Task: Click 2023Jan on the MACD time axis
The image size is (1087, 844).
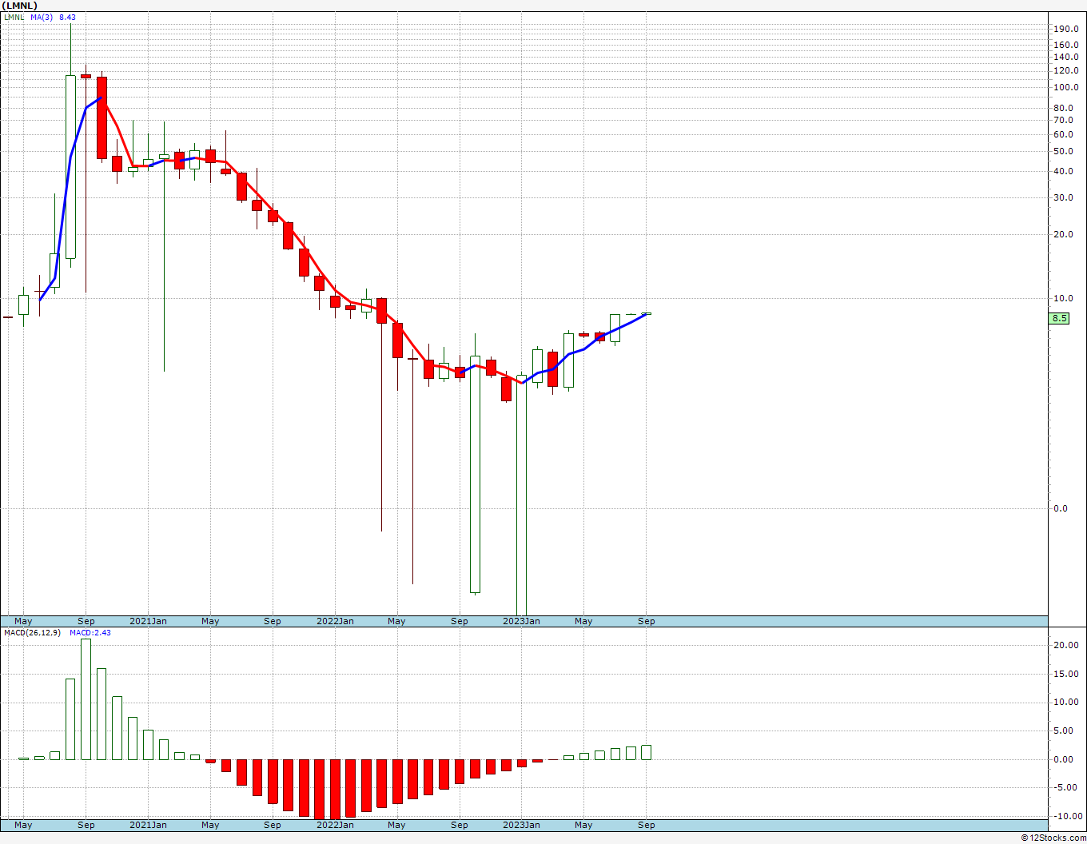Action: click(521, 825)
